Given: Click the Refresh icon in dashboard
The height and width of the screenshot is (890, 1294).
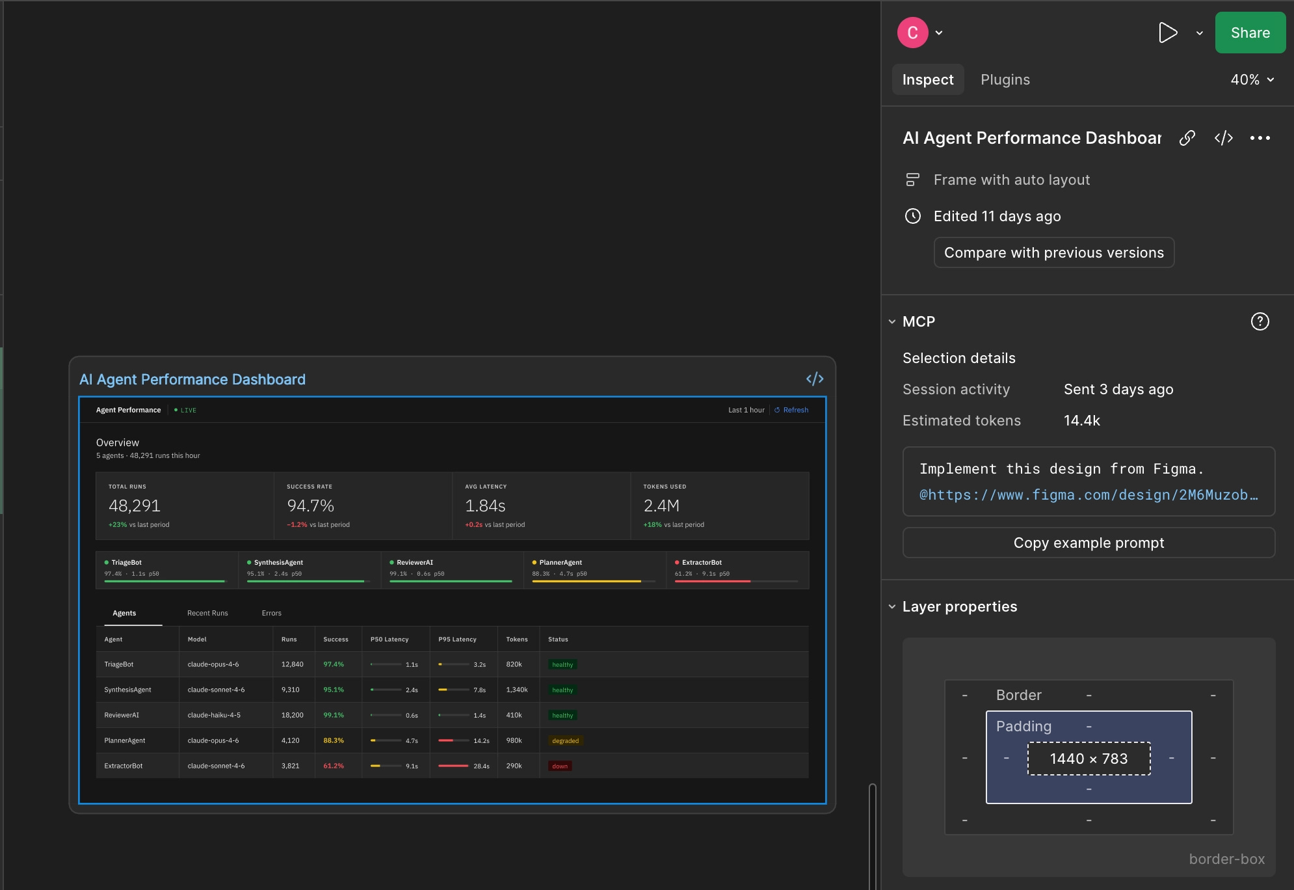Looking at the screenshot, I should point(777,410).
